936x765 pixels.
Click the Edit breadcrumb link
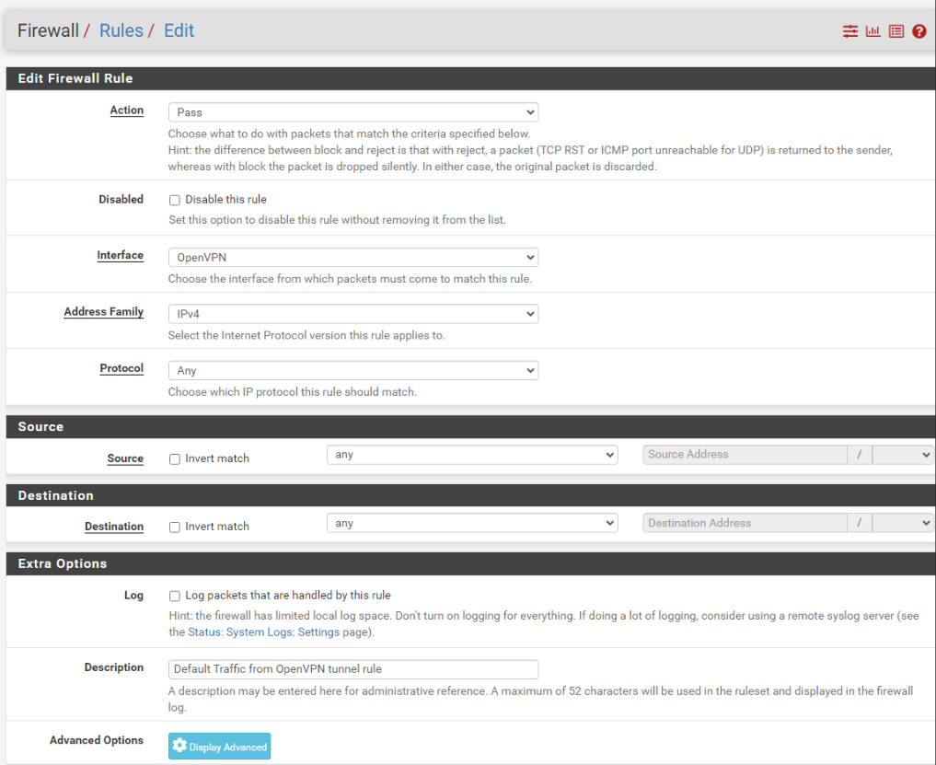pos(179,30)
